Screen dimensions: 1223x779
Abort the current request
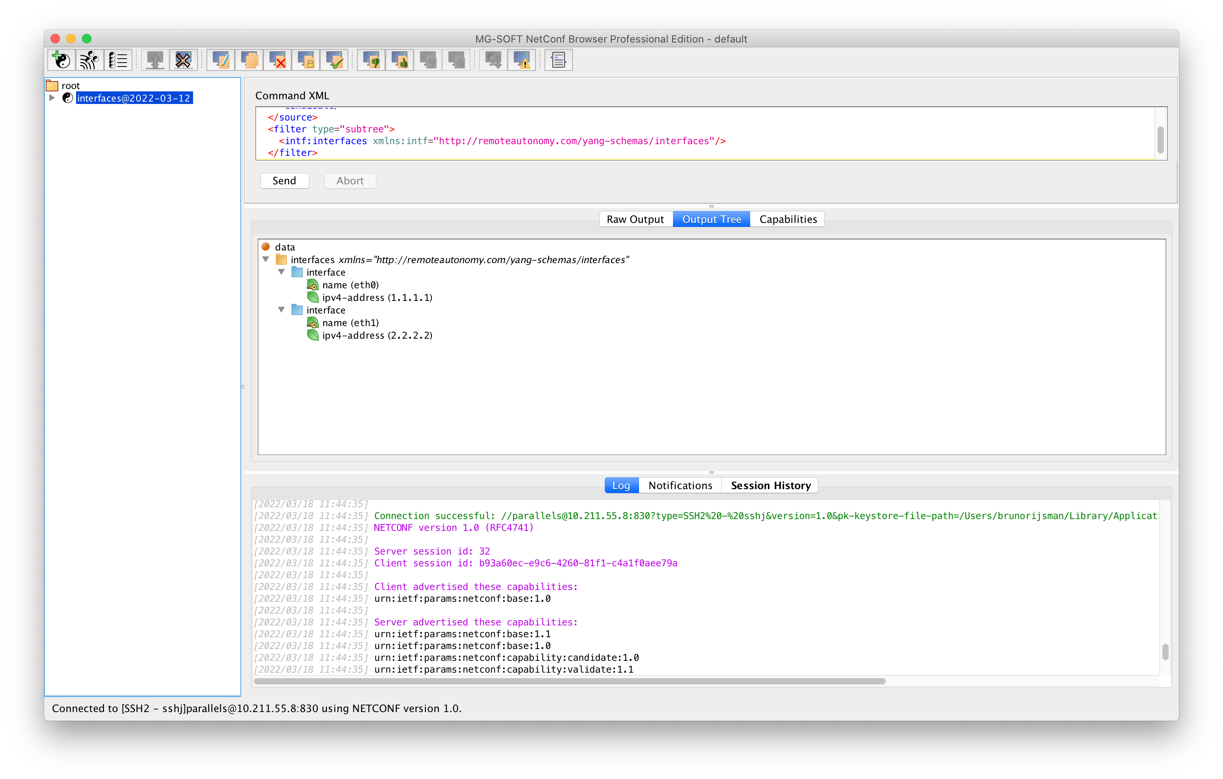349,180
